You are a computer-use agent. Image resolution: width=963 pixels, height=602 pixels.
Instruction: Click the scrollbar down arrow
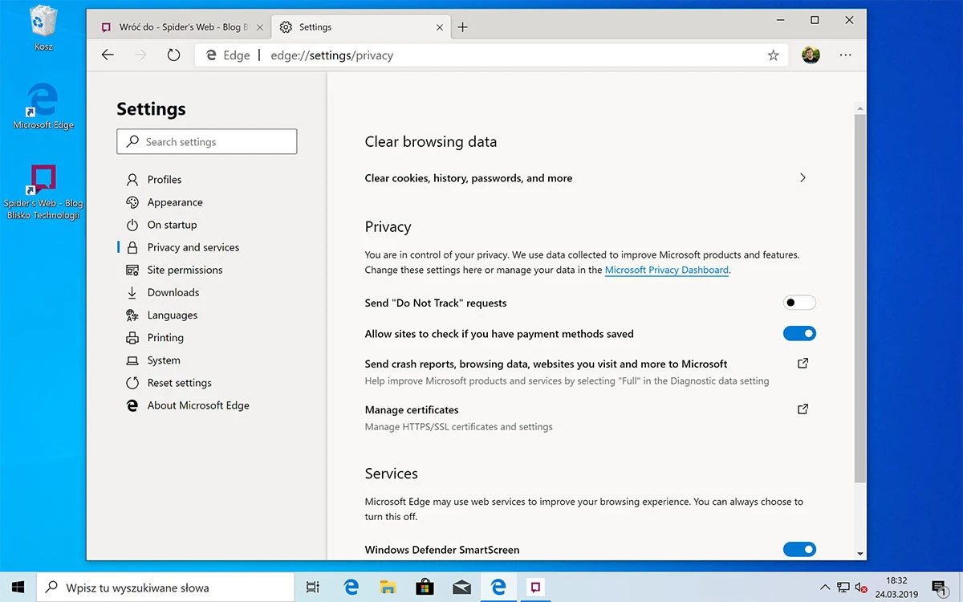coord(860,554)
